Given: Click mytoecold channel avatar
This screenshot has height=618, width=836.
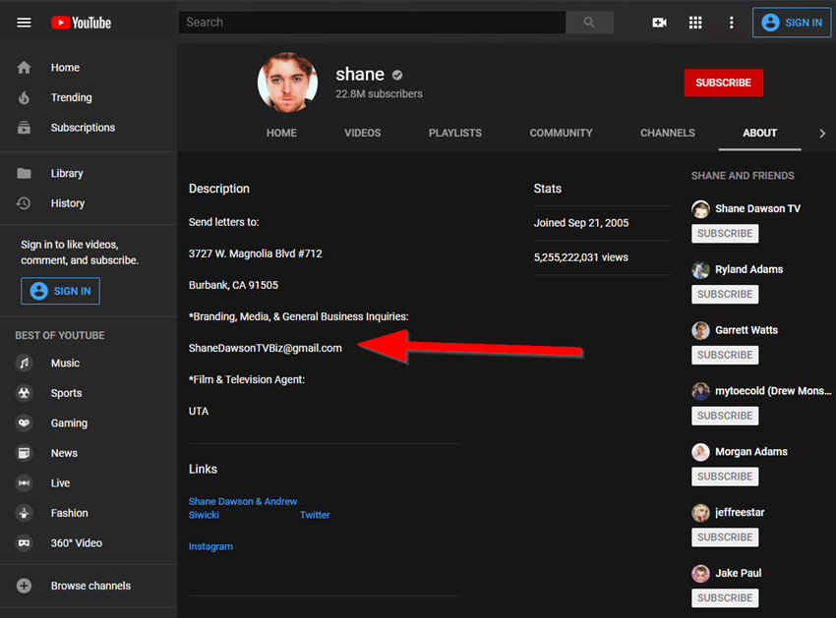Looking at the screenshot, I should [700, 391].
